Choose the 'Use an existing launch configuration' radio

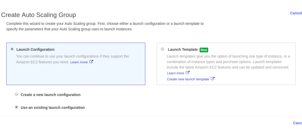coord(17,107)
